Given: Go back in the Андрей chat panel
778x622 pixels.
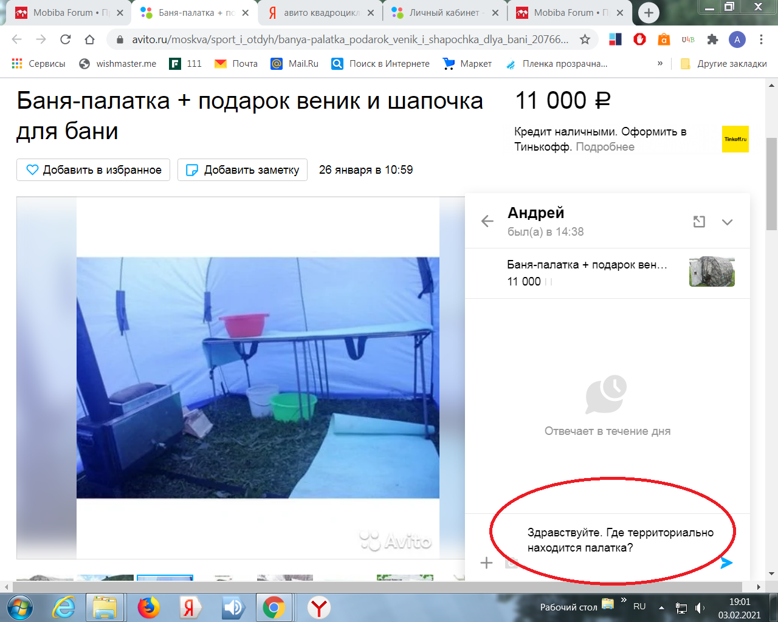Looking at the screenshot, I should click(487, 221).
